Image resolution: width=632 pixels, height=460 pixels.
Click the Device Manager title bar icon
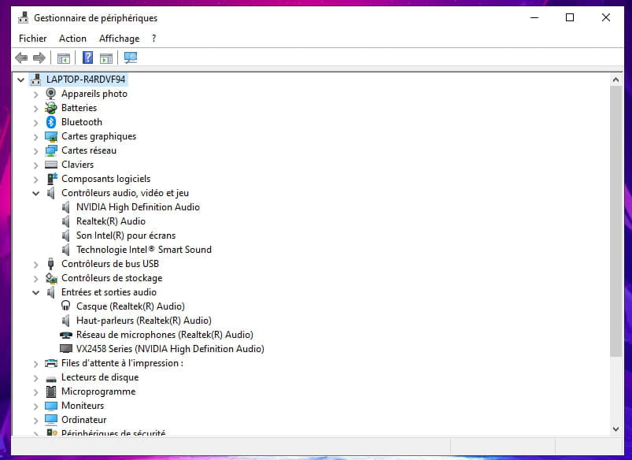24,18
